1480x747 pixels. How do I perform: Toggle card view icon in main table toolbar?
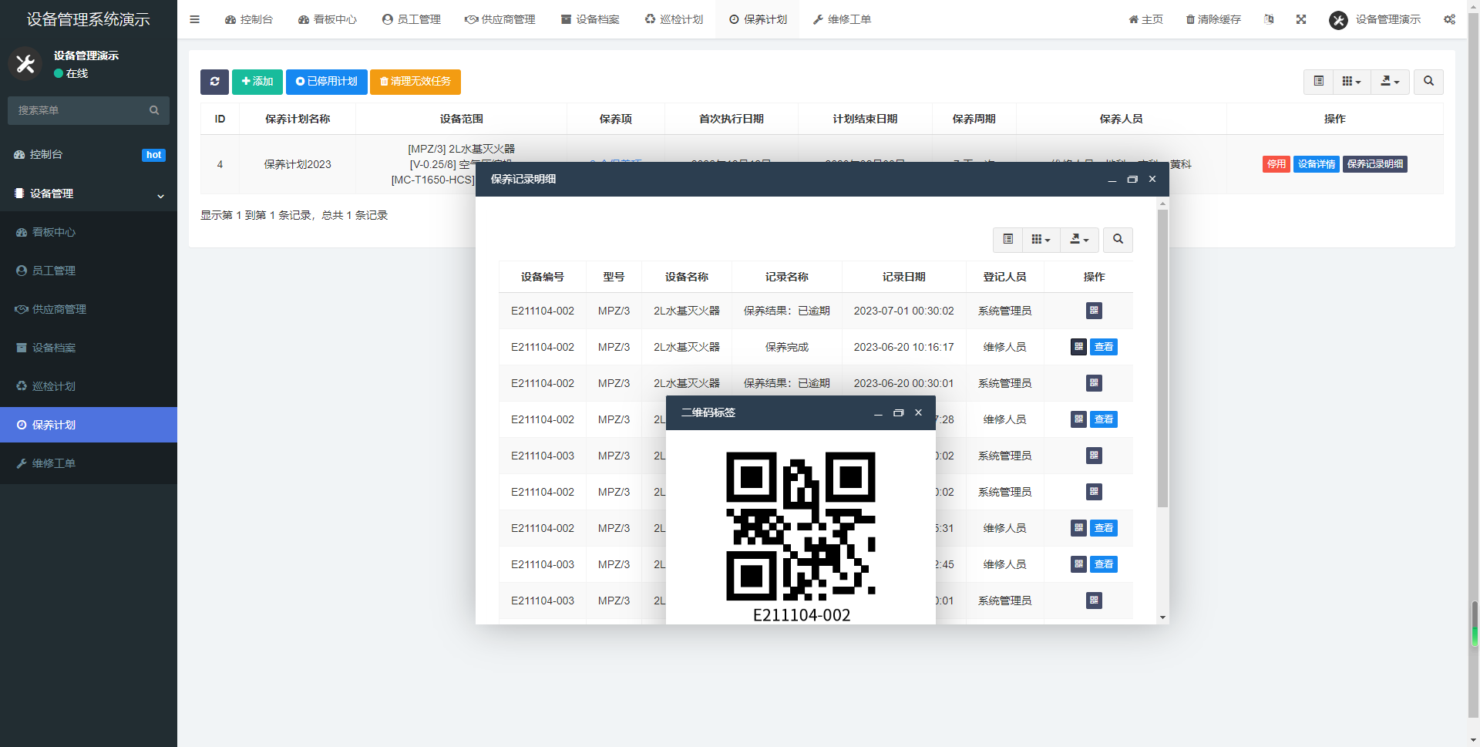[x=1319, y=82]
